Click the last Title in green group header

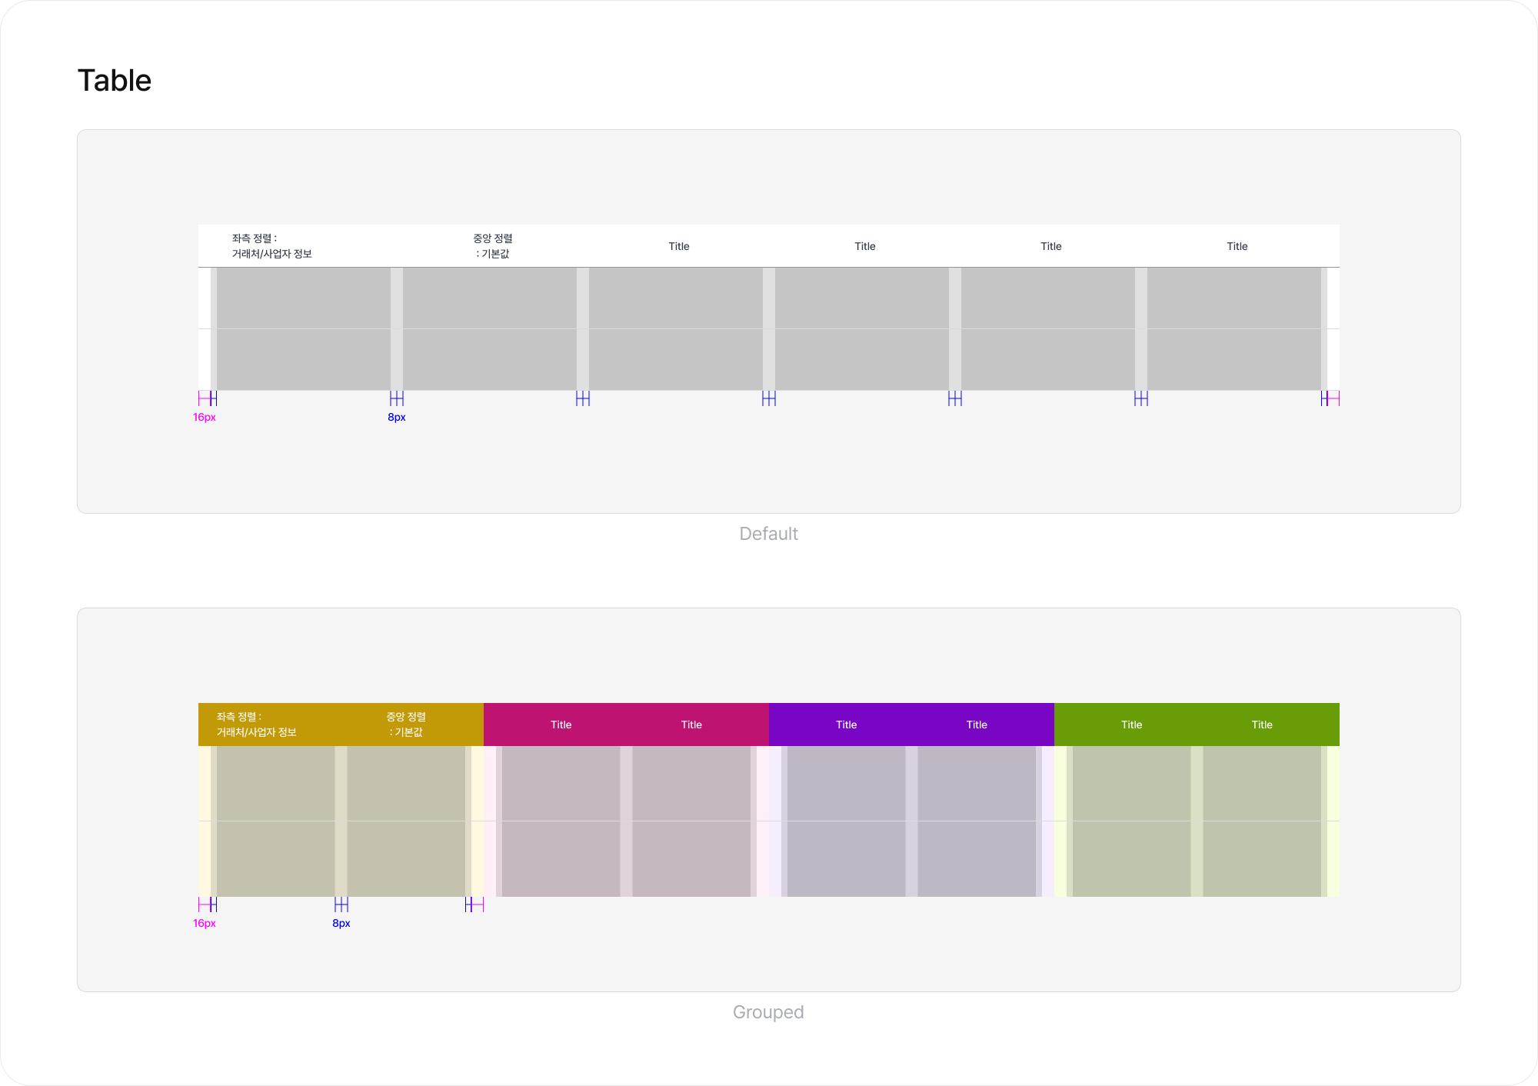tap(1262, 725)
